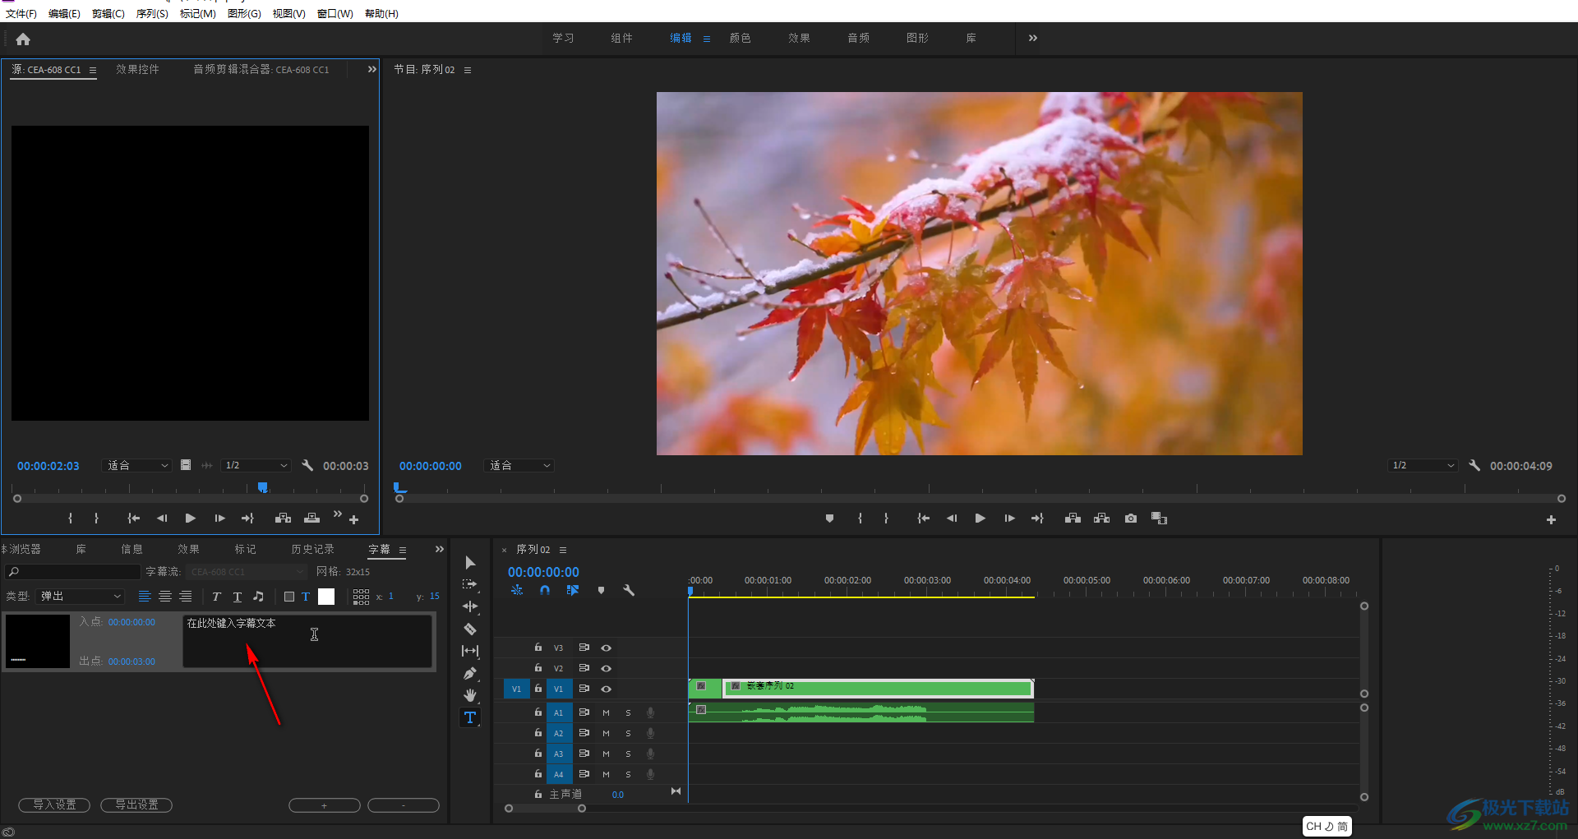Toggle V3 track visibility eye
Image resolution: width=1578 pixels, height=839 pixels.
606,648
